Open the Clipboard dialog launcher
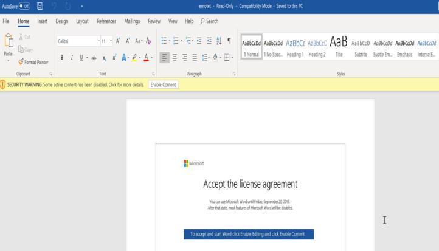 [50, 74]
